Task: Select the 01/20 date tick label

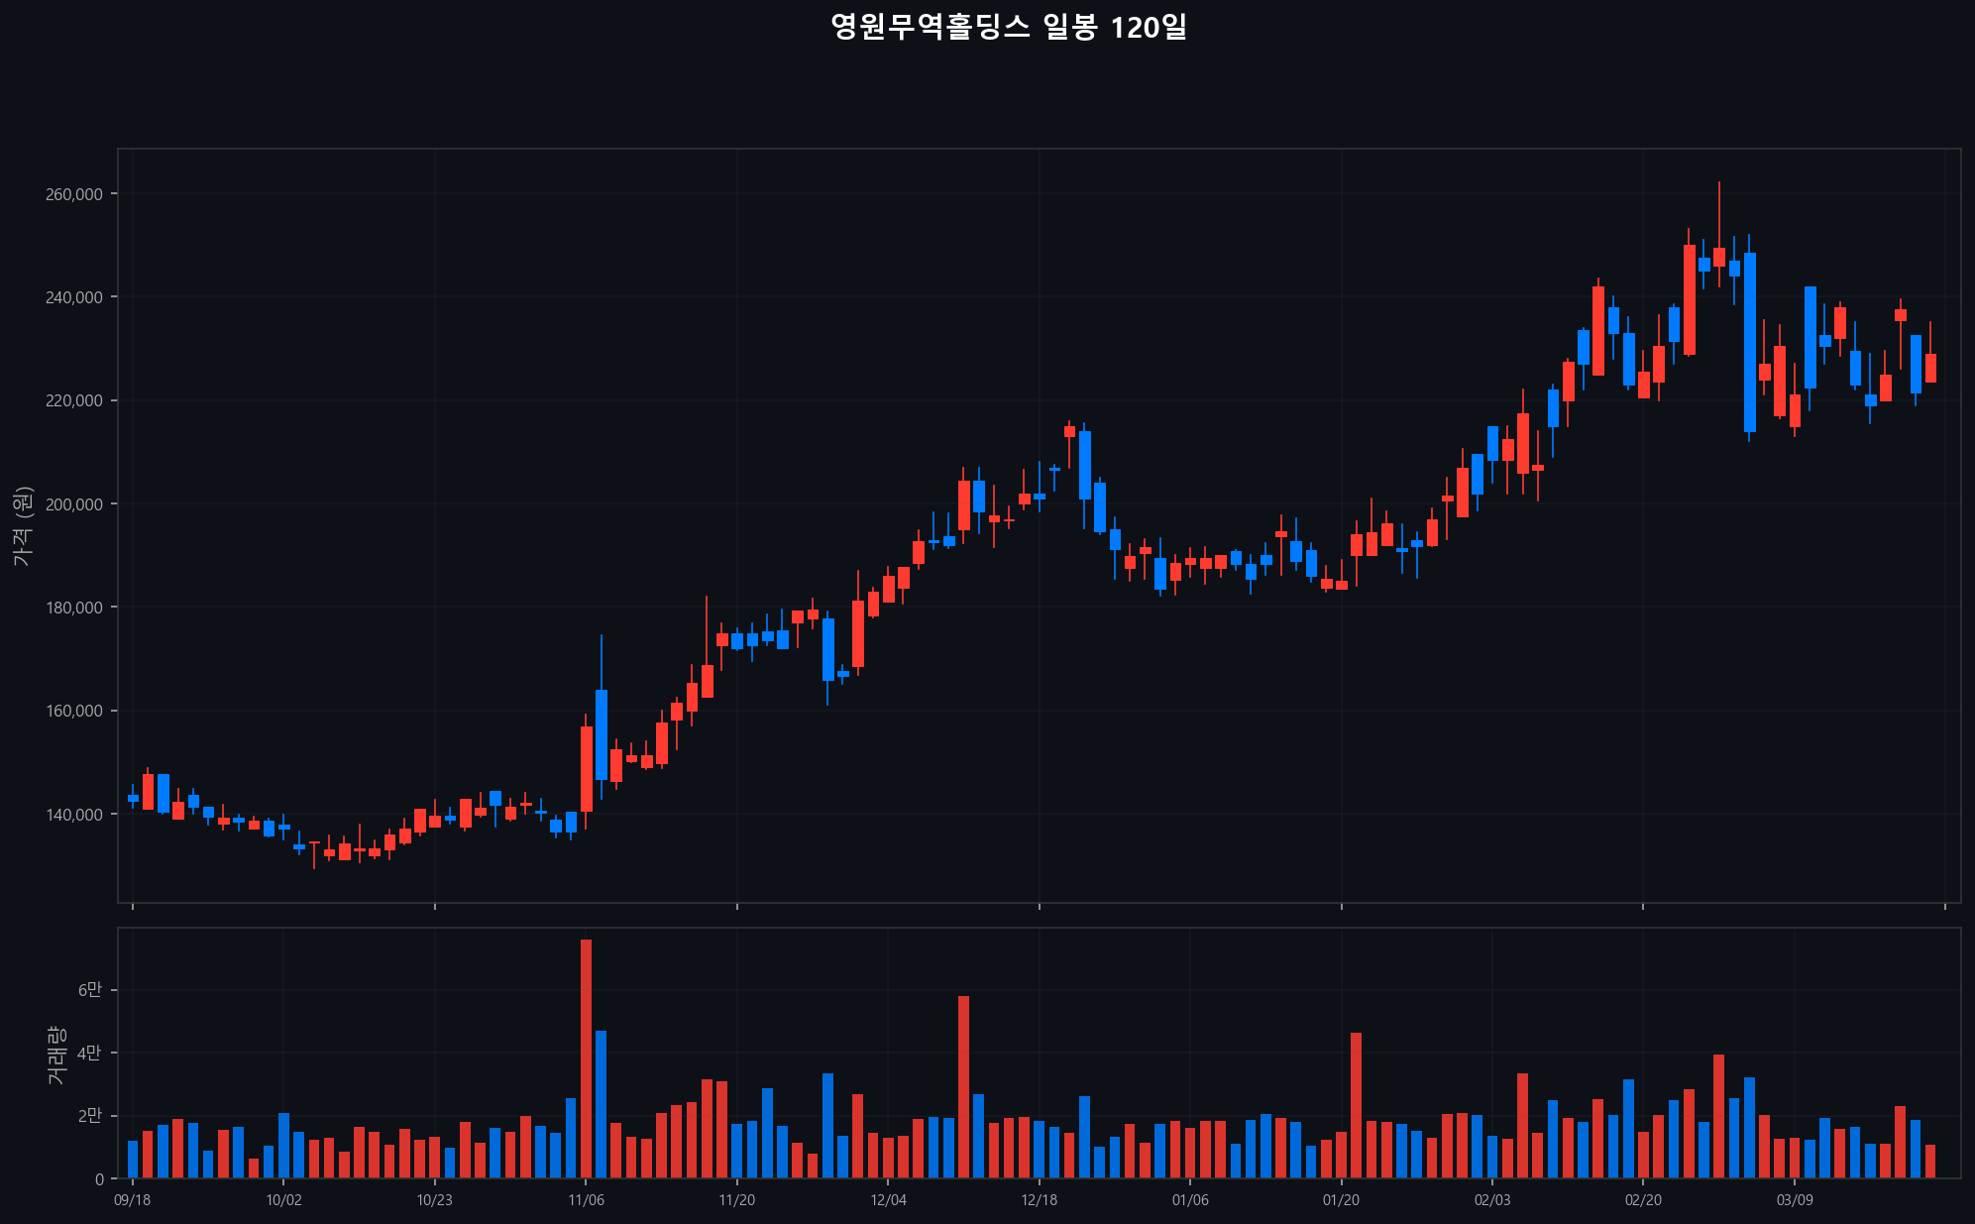Action: (1341, 1200)
